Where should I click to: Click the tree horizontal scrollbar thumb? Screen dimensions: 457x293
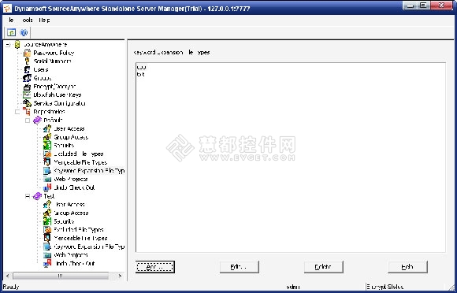(61, 276)
